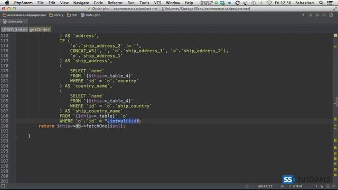
Task: Select the library folder breadcrumb
Action: tap(57, 15)
